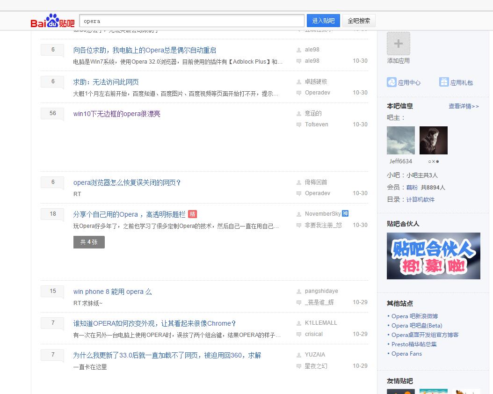The width and height of the screenshot is (493, 394).
Task: Click the reply count 18
Action: point(52,214)
